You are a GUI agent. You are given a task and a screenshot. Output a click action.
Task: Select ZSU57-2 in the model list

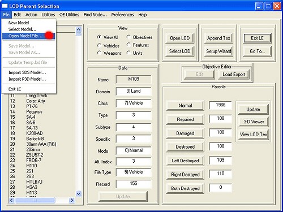pyautogui.click(x=35, y=155)
